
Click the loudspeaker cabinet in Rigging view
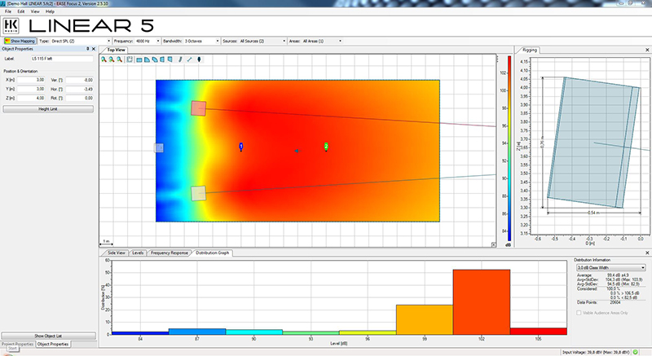[x=593, y=142]
